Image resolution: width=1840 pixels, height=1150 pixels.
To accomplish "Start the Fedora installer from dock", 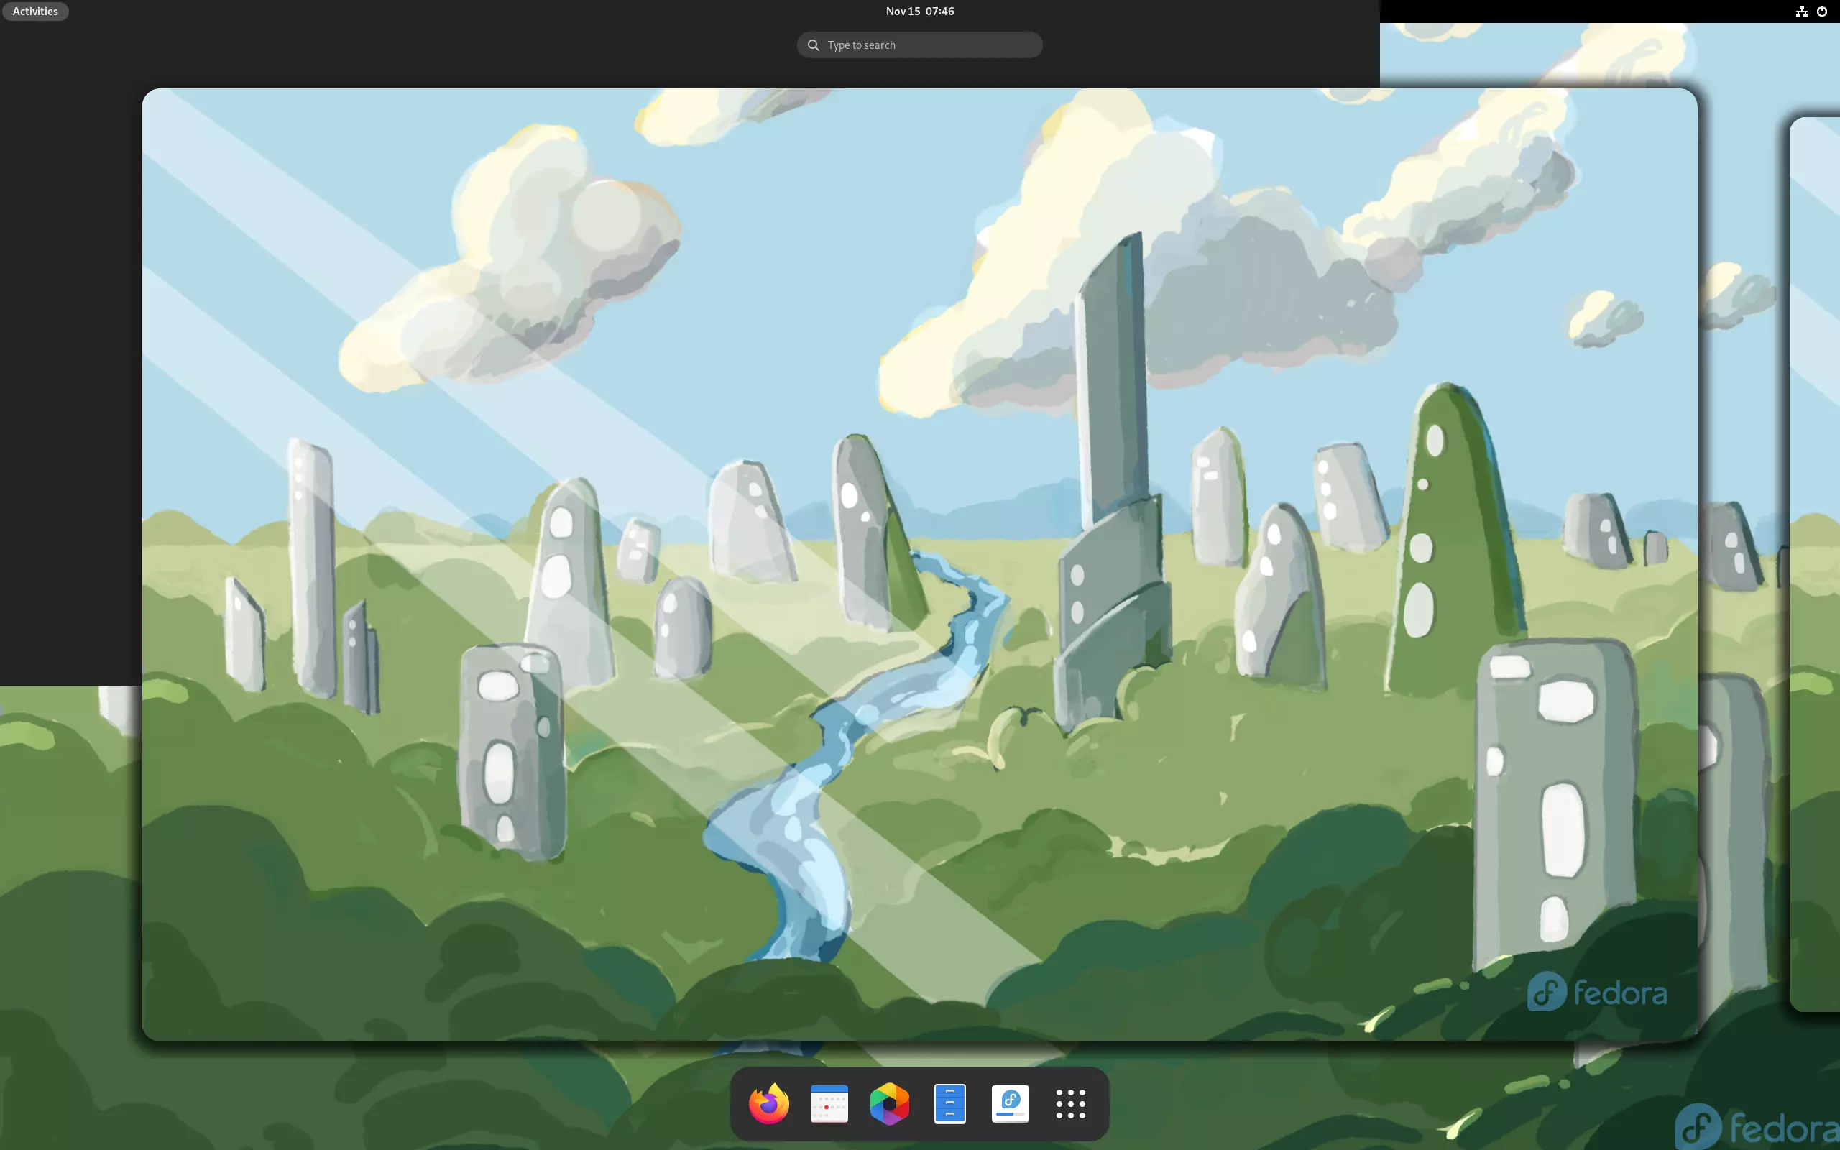I will [1011, 1103].
